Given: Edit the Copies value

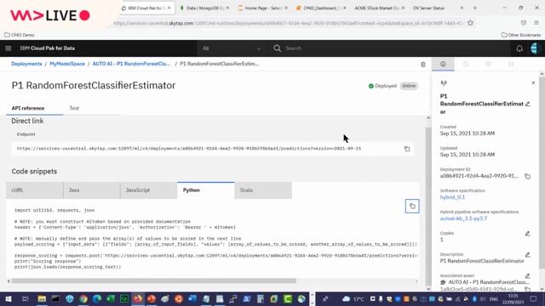Looking at the screenshot, I should [528, 234].
